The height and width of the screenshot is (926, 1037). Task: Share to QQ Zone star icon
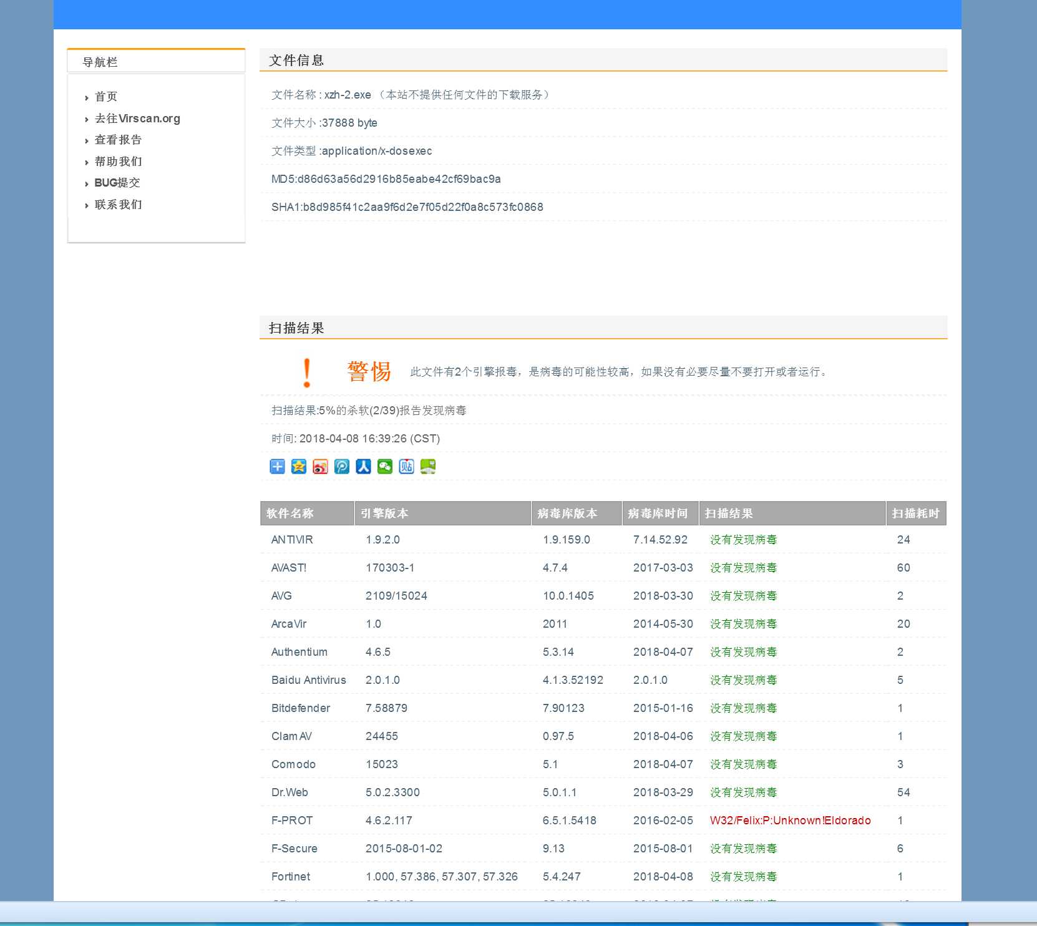tap(299, 466)
